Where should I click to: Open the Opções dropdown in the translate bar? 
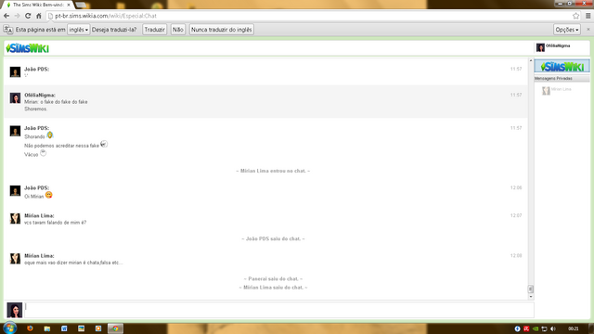point(567,30)
